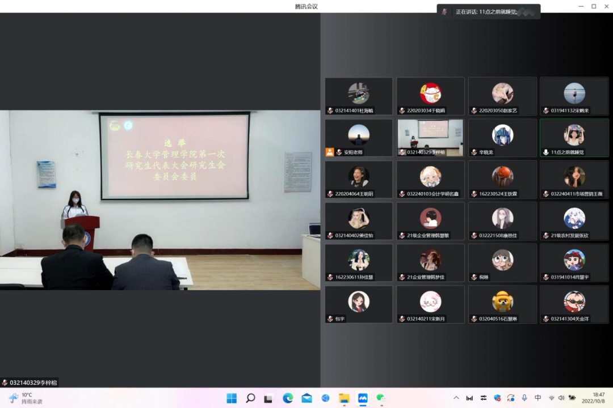This screenshot has height=408, width=613.
Task: Click the main shared classroom video
Action: click(x=160, y=200)
